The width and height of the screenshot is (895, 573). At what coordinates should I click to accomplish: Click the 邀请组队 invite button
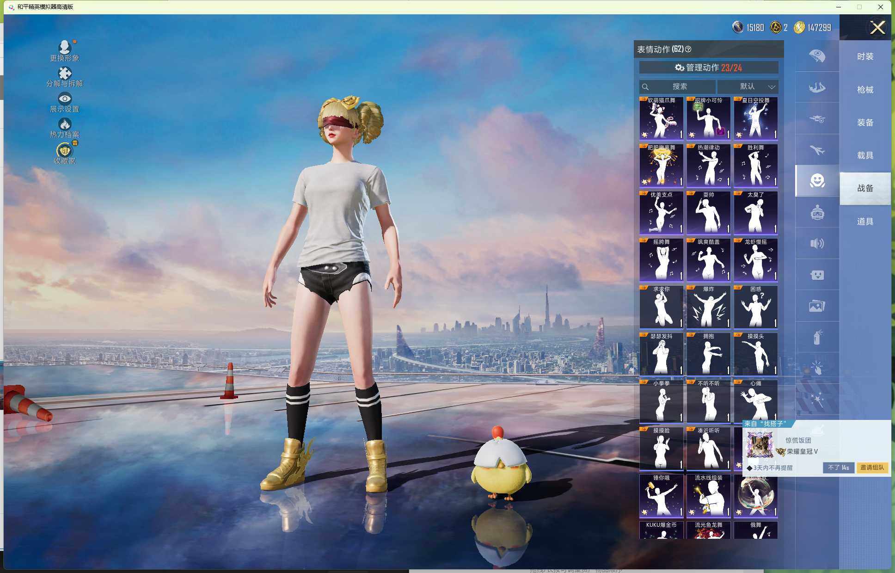pyautogui.click(x=872, y=468)
